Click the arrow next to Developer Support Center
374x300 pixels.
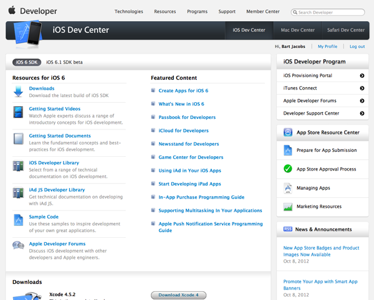(x=362, y=113)
